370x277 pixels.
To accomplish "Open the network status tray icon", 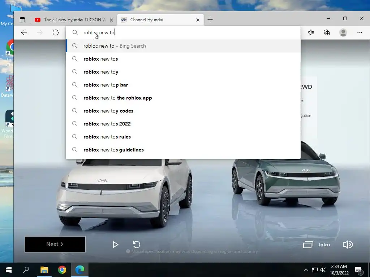I will 315,270.
